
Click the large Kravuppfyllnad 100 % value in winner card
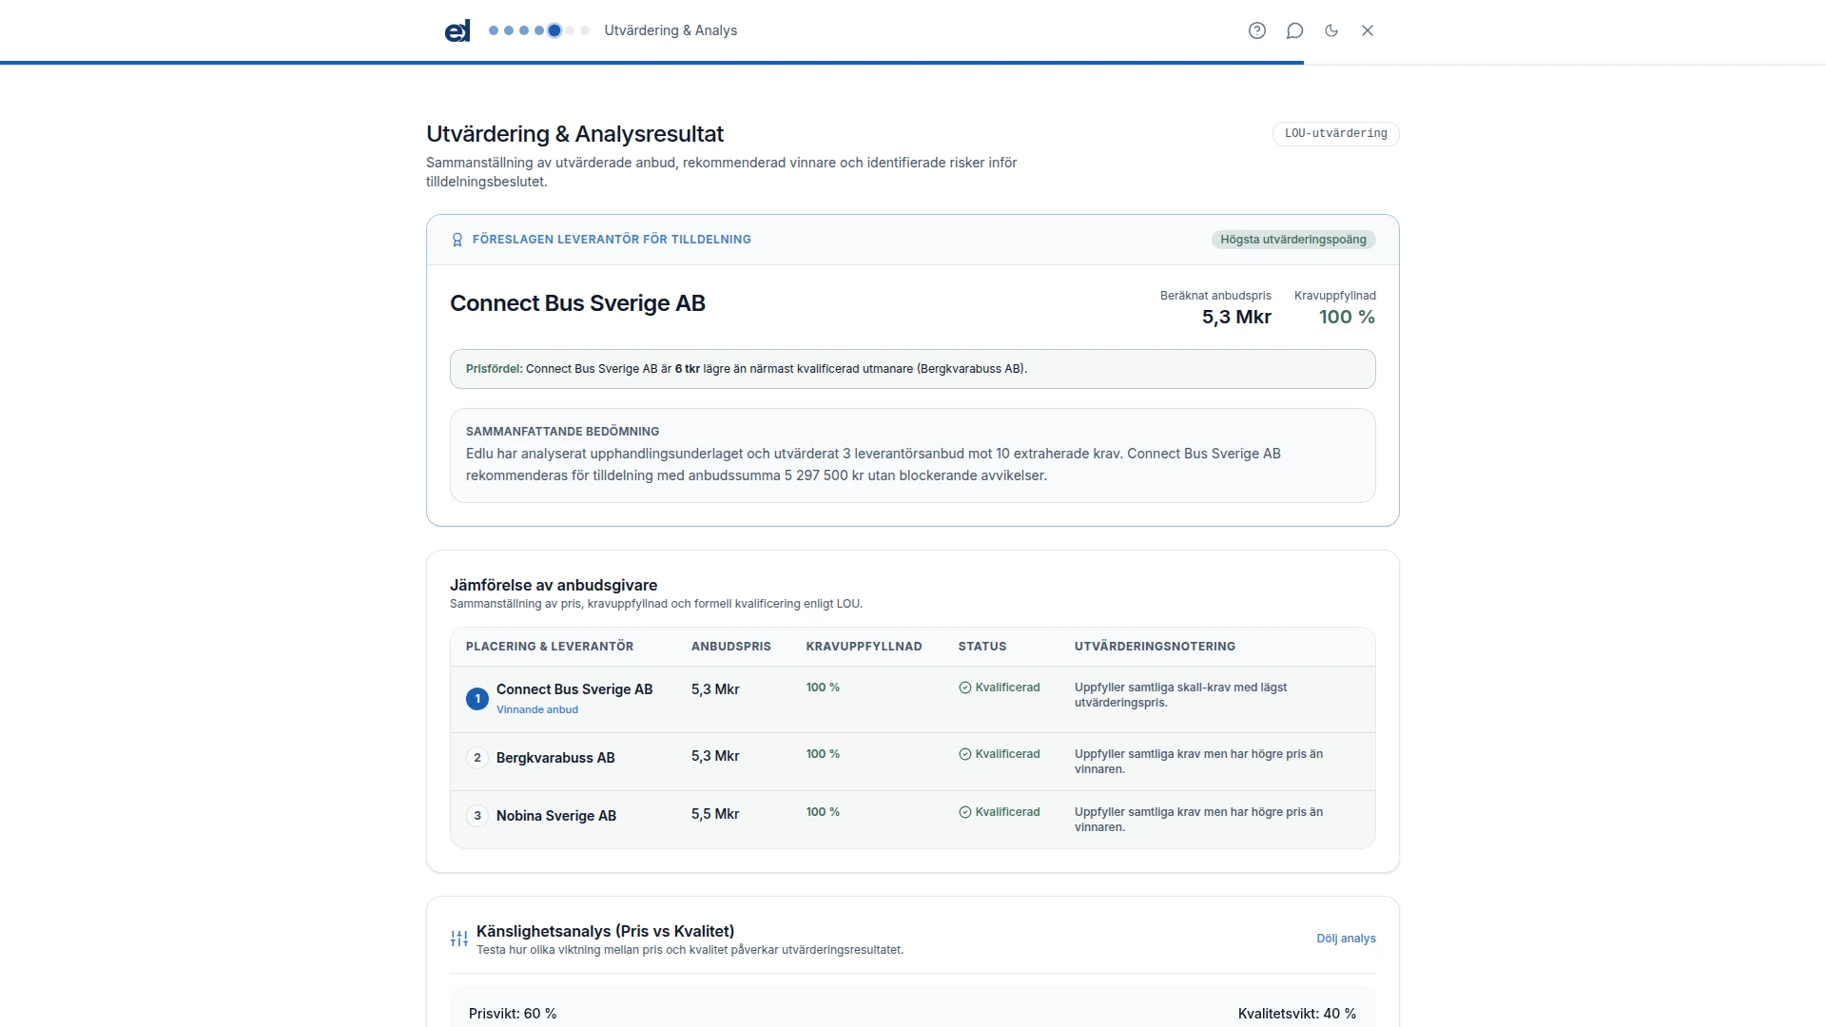point(1347,318)
